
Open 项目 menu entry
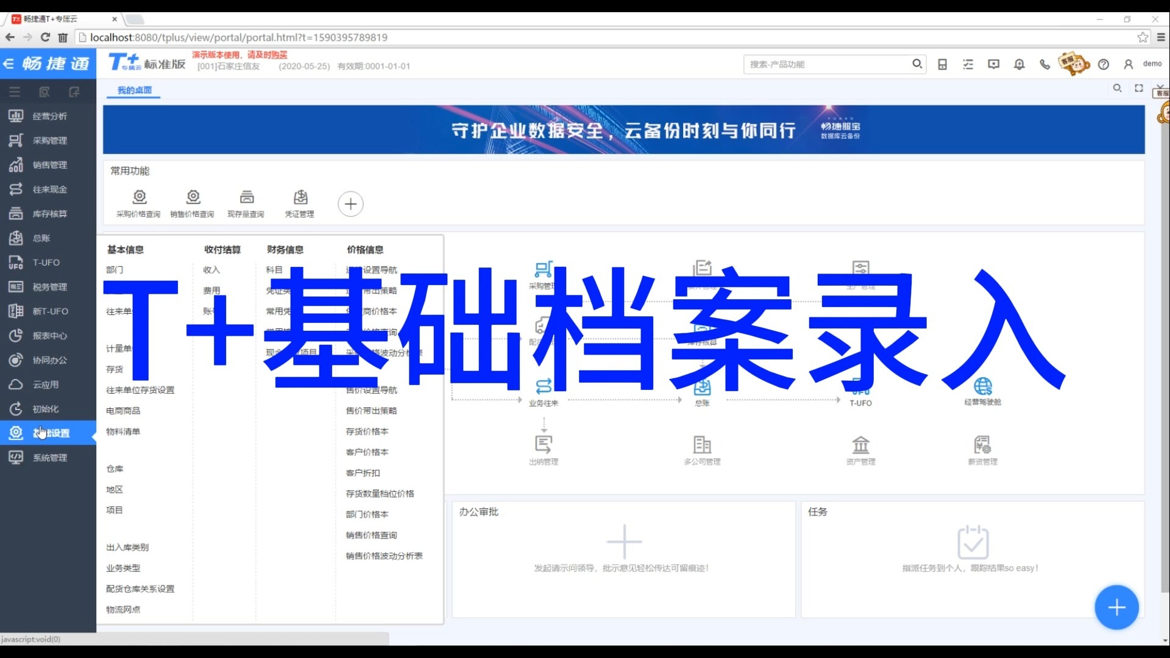(115, 510)
